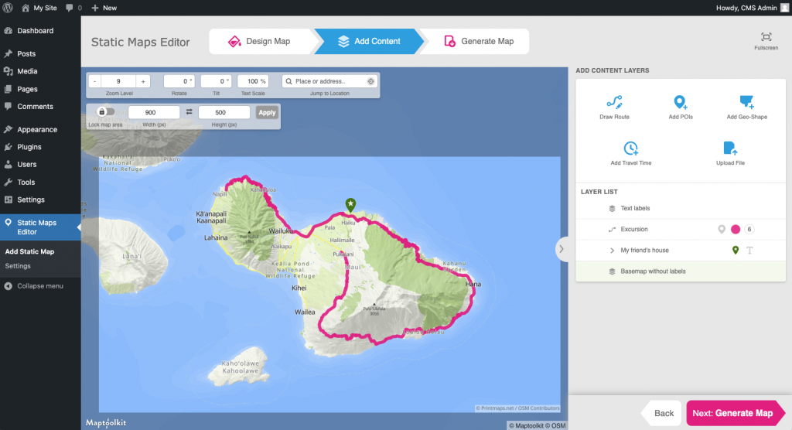Click the locate-me icon in search box
Viewport: 792px width, 430px height.
point(370,81)
